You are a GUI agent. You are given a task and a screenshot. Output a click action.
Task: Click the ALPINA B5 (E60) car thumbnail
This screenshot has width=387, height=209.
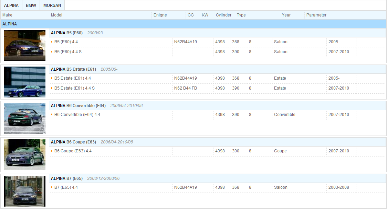[x=25, y=46]
